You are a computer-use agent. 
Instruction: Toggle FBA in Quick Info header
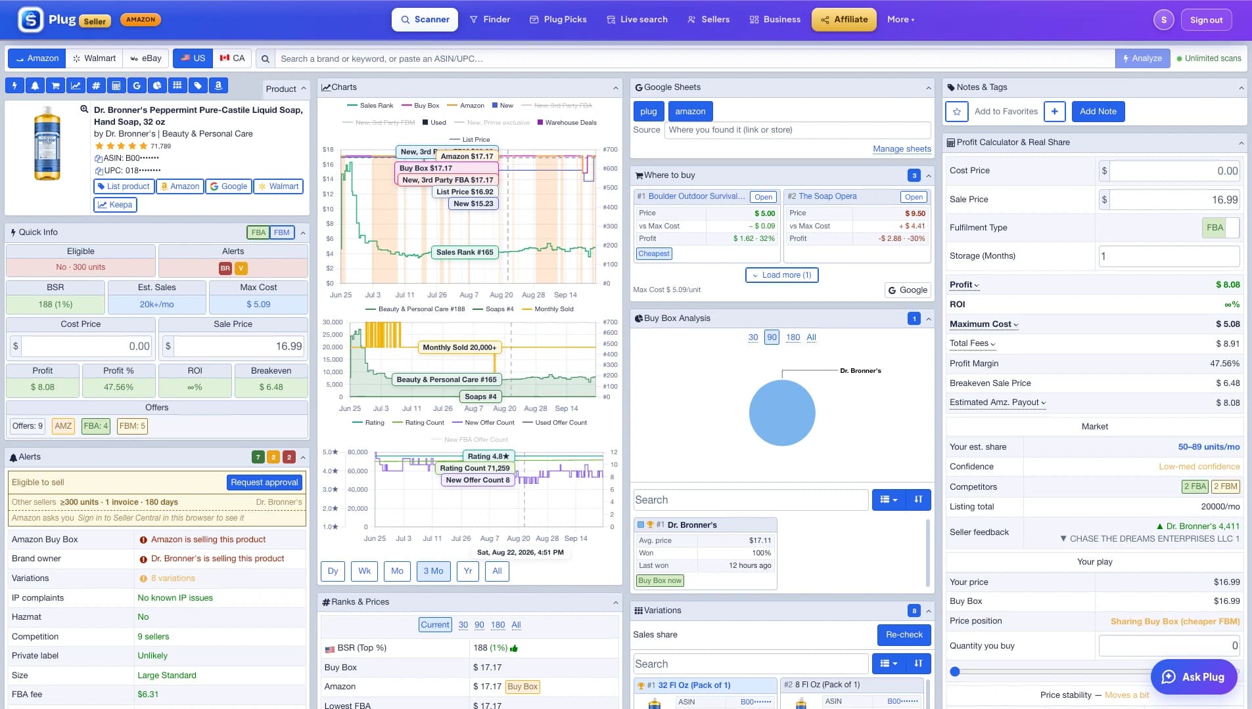click(258, 232)
